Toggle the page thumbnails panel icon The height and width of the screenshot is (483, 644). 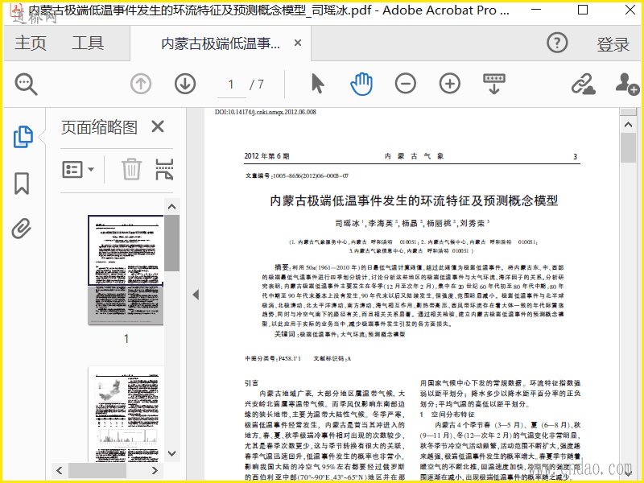pos(23,137)
